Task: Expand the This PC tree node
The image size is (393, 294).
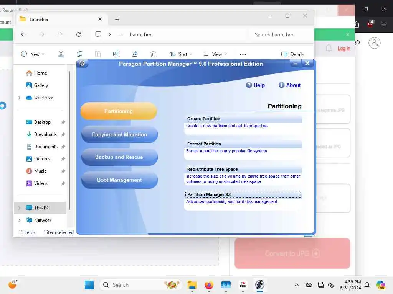Action: coord(19,208)
